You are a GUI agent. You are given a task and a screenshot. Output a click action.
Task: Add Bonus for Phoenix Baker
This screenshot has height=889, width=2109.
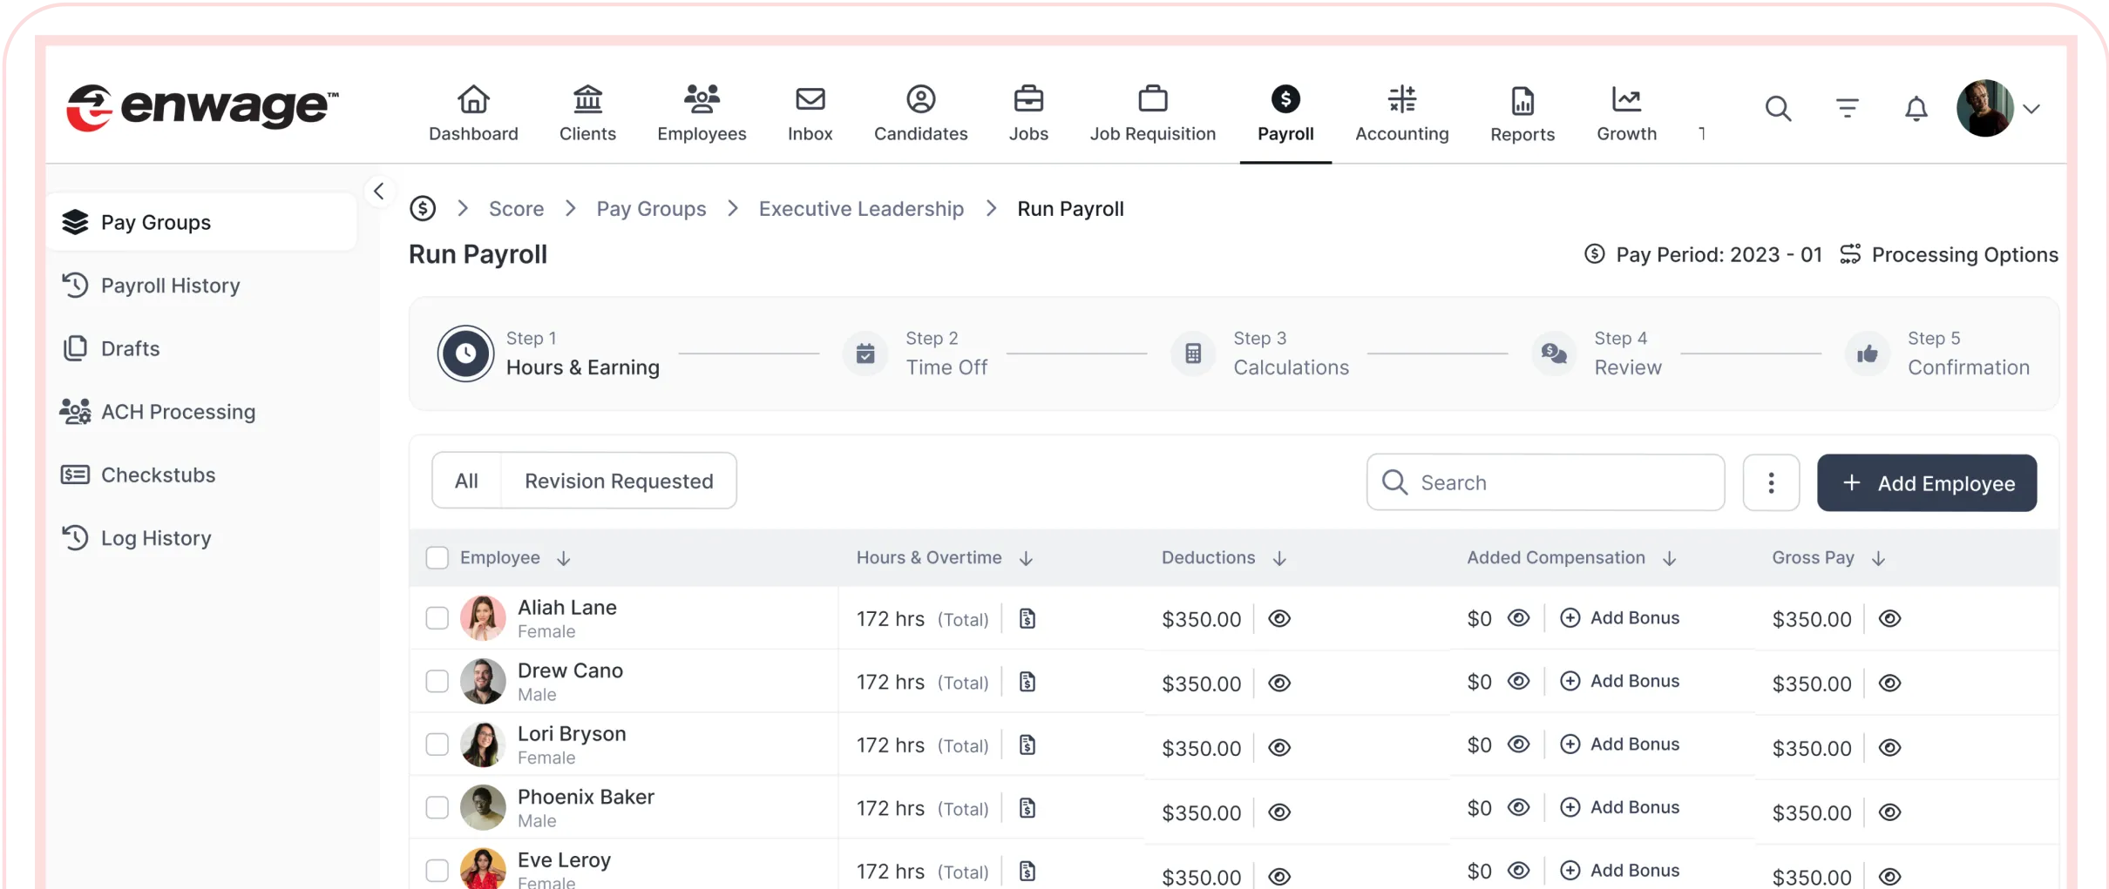tap(1620, 808)
